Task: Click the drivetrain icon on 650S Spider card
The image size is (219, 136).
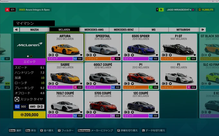Action: coord(127,55)
